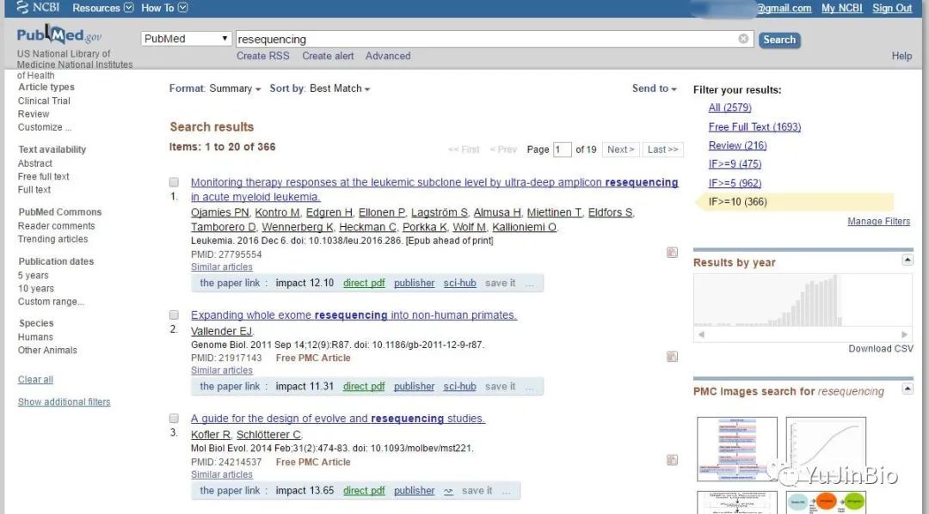This screenshot has width=929, height=514.
Task: Click Sign Out
Action: 892,8
